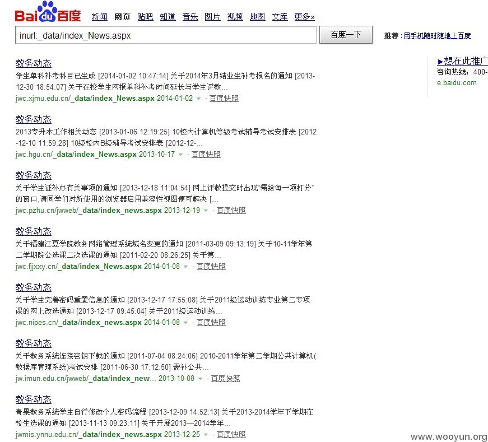
Task: Open 百度快照 for jwmis.ynnu.edu.cn result
Action: pyautogui.click(x=231, y=435)
